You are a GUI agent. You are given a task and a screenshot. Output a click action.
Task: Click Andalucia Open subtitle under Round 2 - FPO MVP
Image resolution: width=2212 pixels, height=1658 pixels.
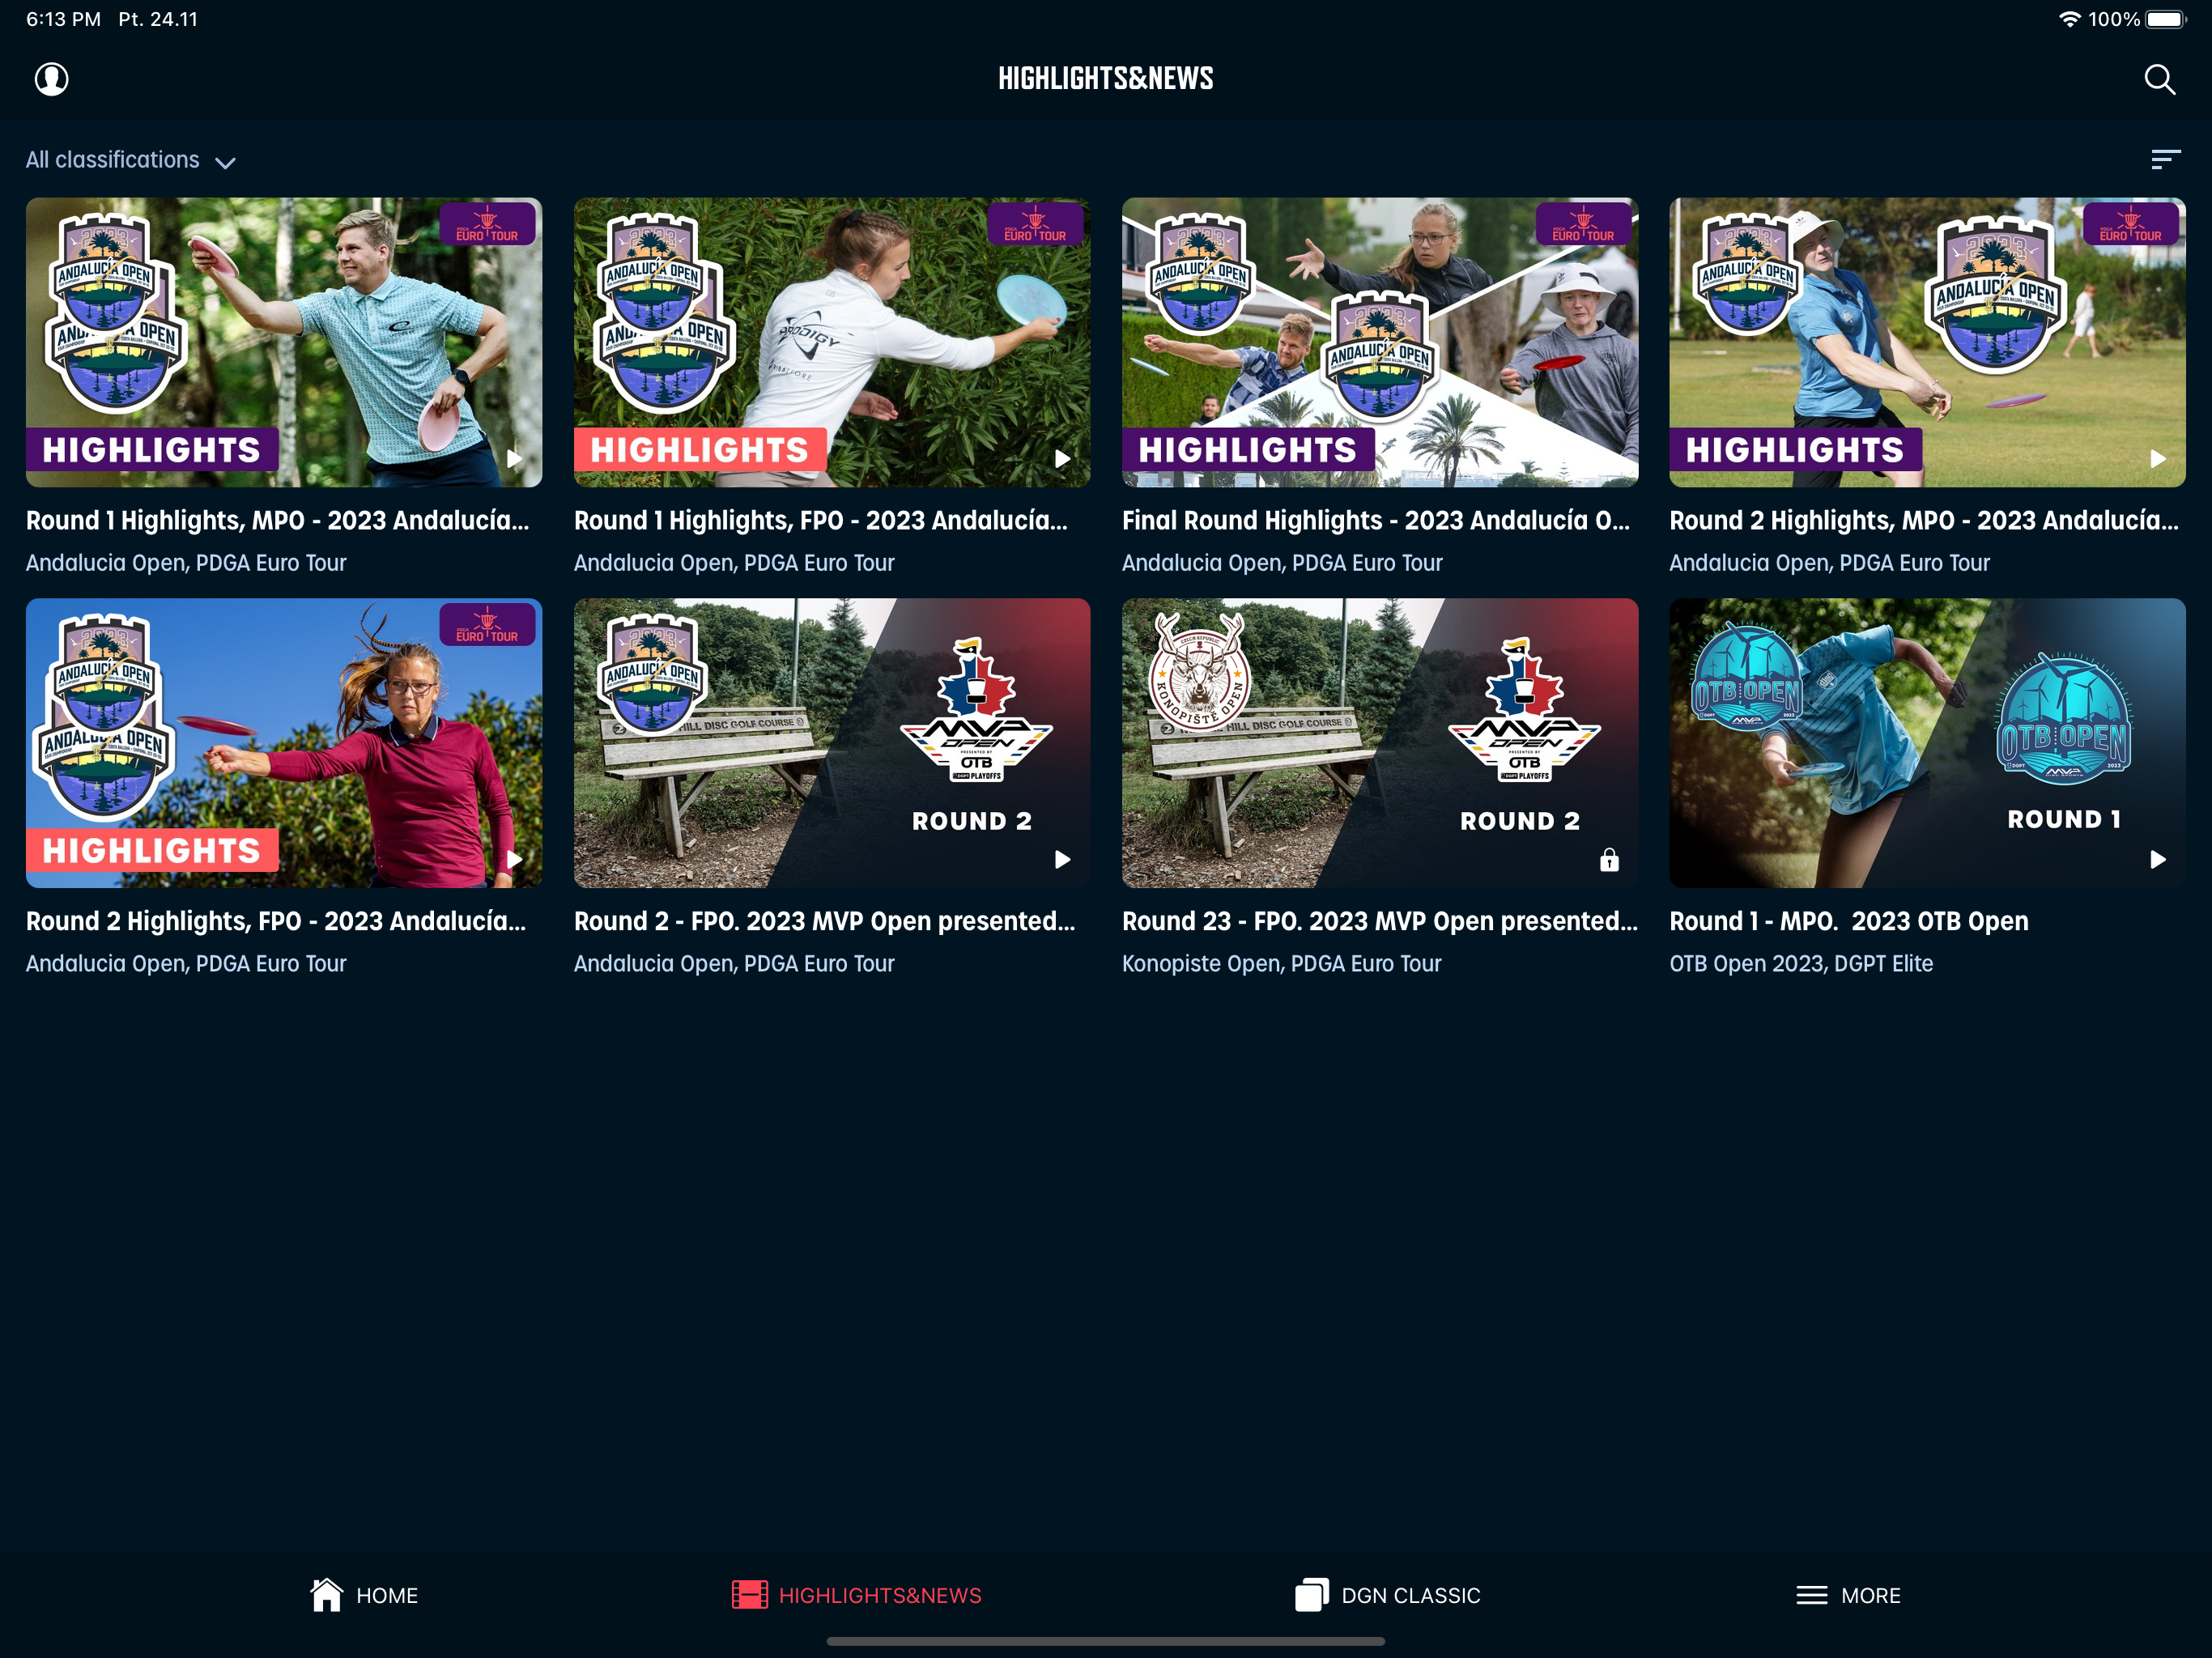pyautogui.click(x=734, y=963)
